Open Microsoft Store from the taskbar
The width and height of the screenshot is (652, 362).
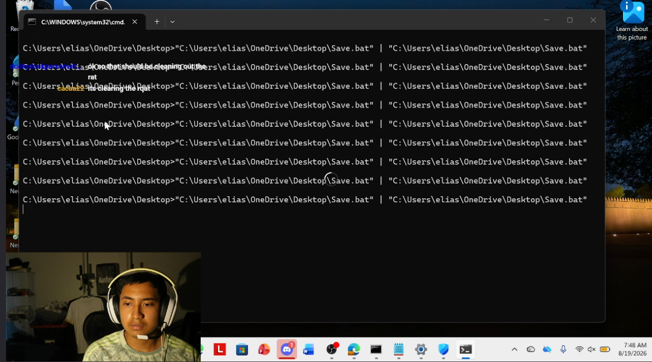pyautogui.click(x=242, y=350)
